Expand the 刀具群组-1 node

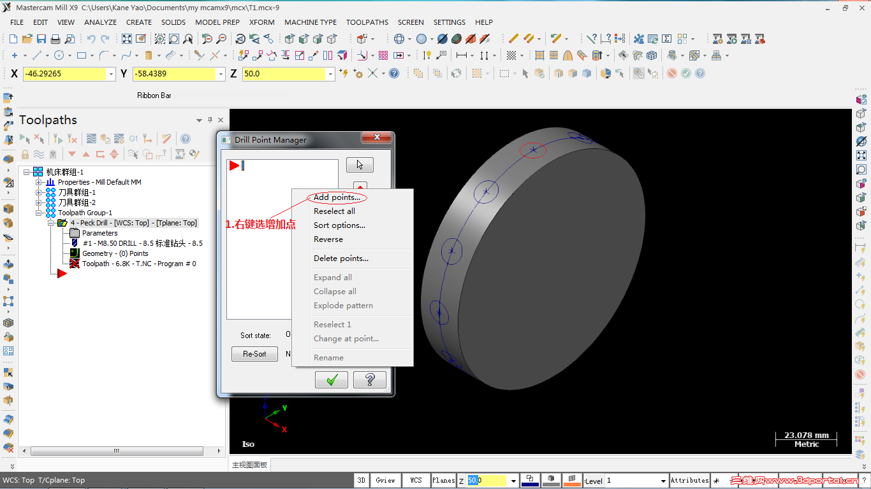pos(39,192)
